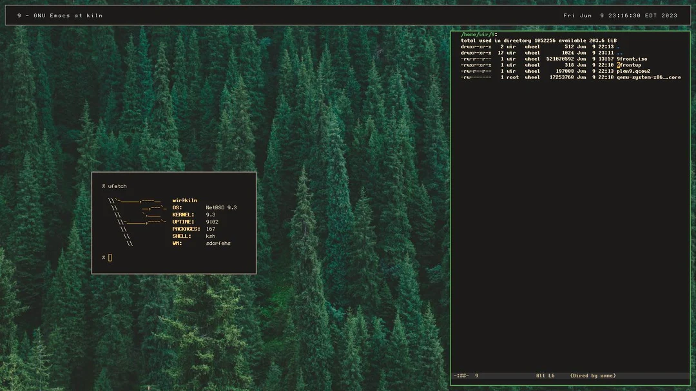Click the clock showing Fri Jun 9
The image size is (696, 391).
pyautogui.click(x=583, y=14)
